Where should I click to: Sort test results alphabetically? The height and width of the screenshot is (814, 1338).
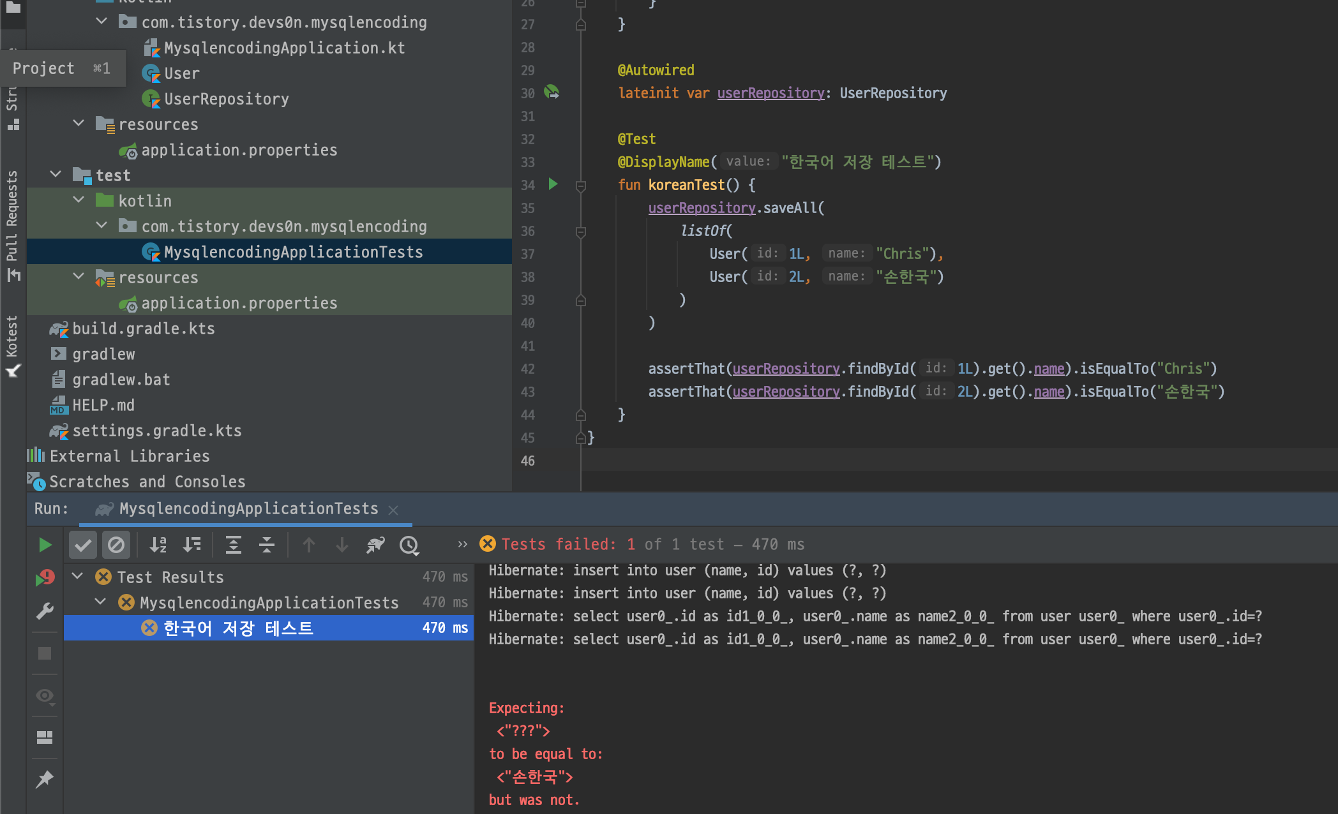158,545
